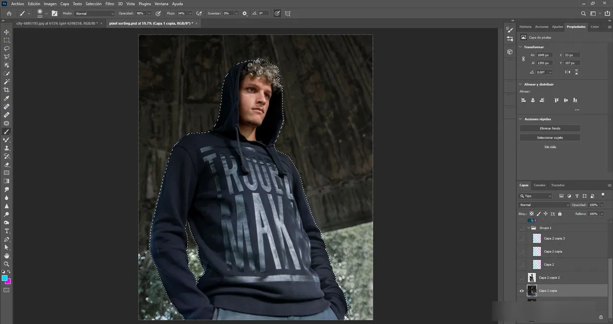613x324 pixels.
Task: Switch to the Trazados tab
Action: pos(557,185)
